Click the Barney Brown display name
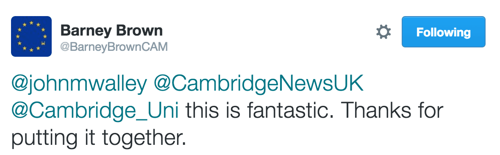500x155 pixels. [x=111, y=31]
